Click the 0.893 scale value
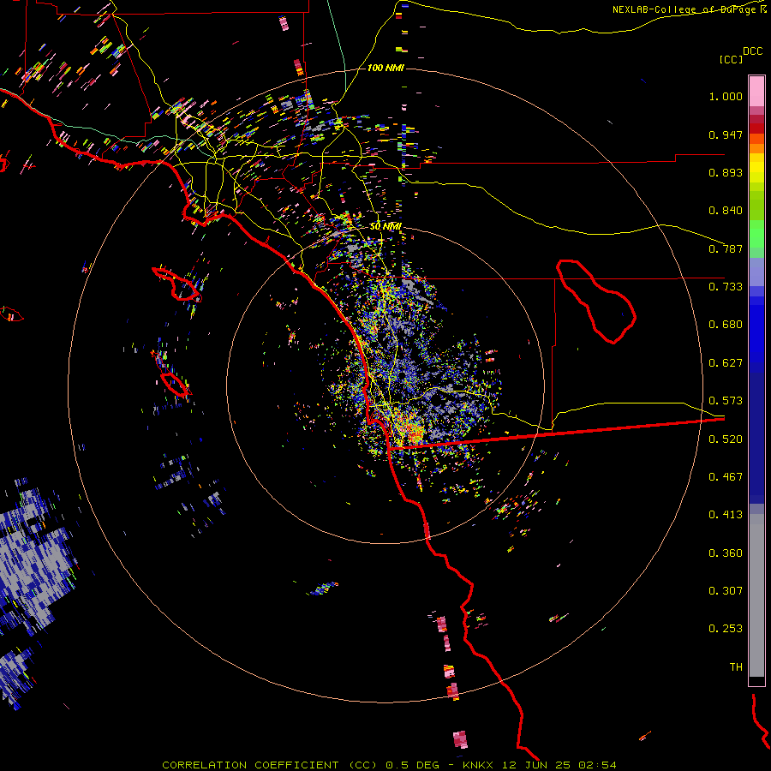771x771 pixels. pyautogui.click(x=726, y=172)
